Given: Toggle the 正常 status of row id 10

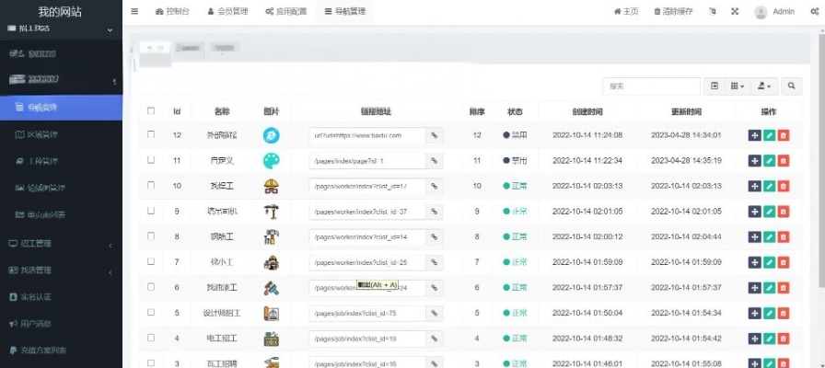Looking at the screenshot, I should (x=515, y=186).
